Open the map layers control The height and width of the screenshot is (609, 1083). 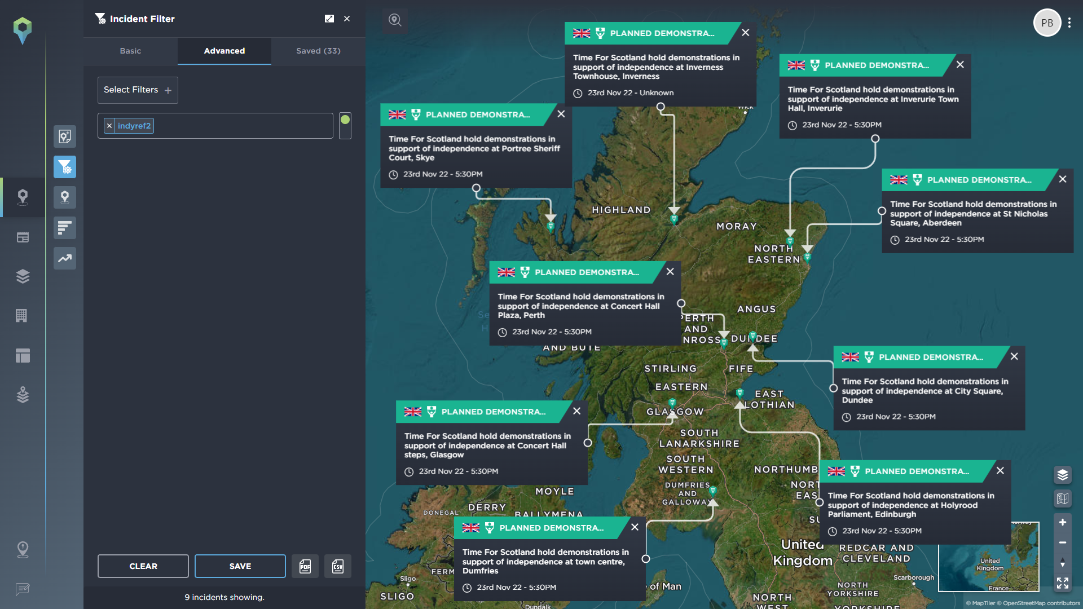point(1063,475)
